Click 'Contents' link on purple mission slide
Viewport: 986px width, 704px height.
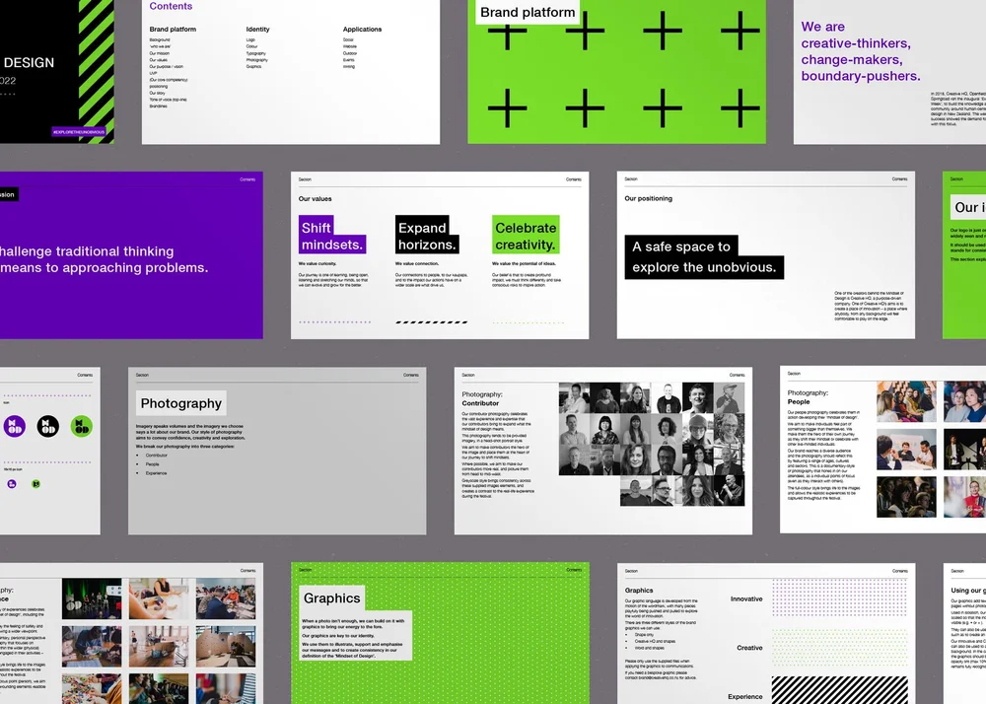point(247,179)
